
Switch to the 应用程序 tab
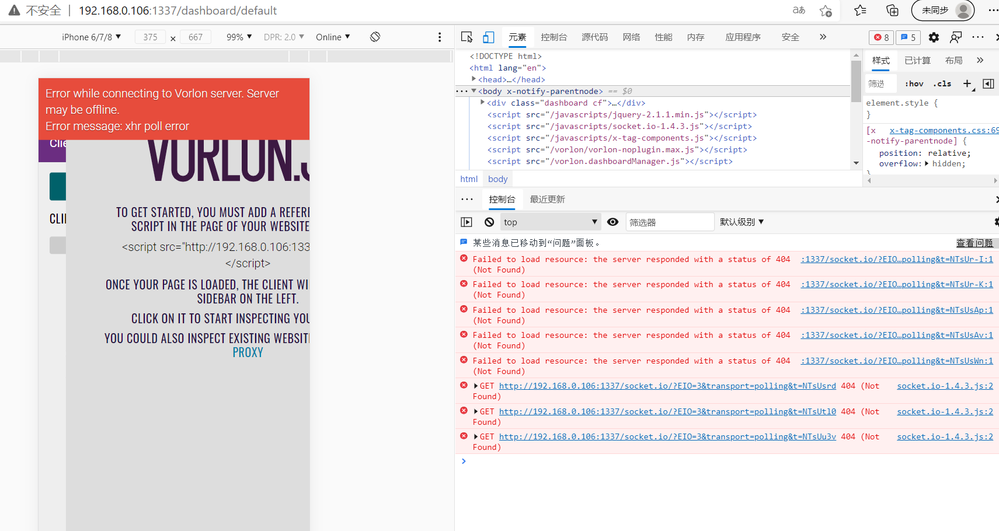point(743,37)
